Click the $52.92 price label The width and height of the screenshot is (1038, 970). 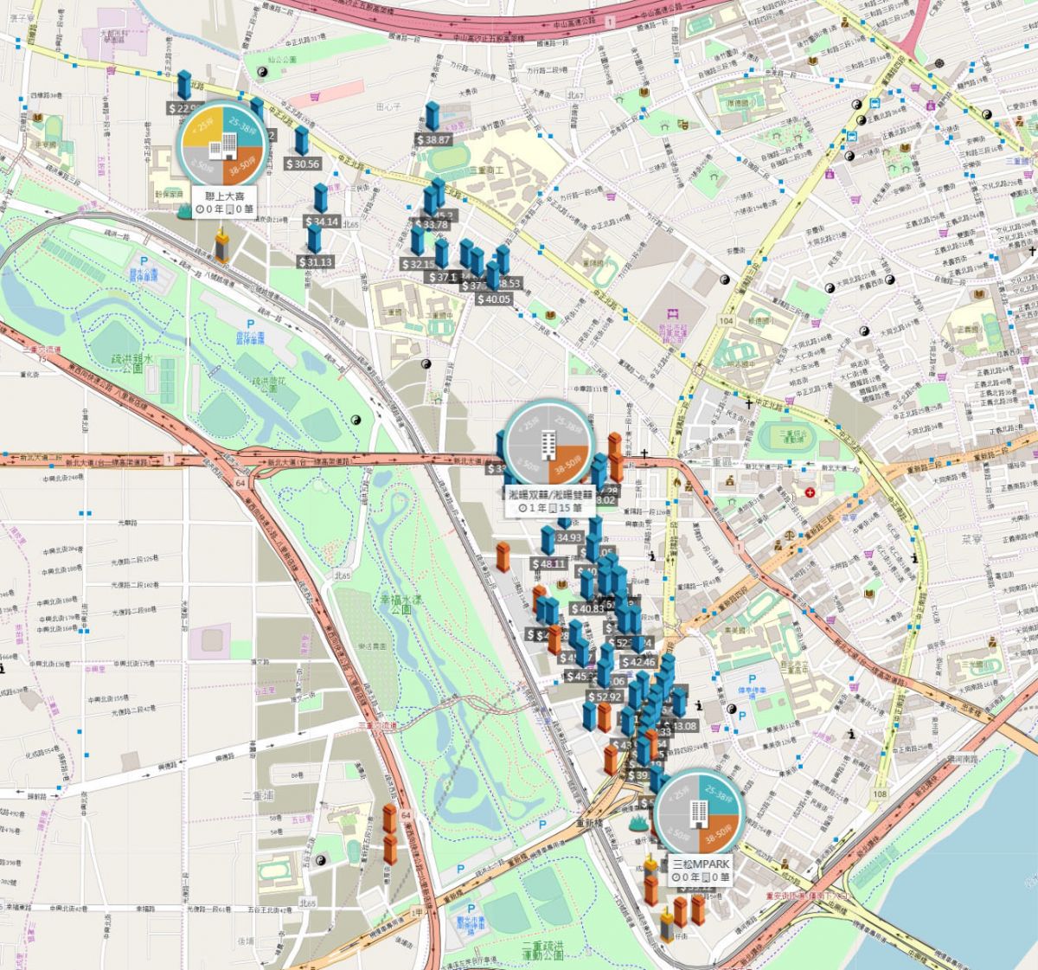[x=606, y=697]
